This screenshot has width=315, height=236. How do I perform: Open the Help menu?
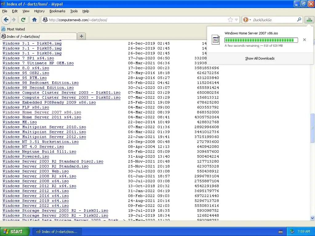click(86, 11)
